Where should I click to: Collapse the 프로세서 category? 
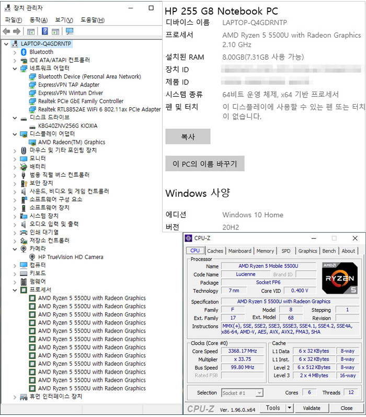click(15, 290)
